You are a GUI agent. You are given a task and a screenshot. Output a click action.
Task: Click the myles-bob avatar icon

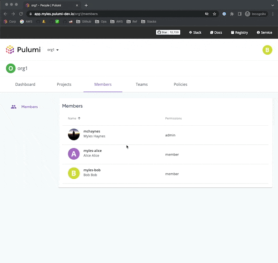pos(74,173)
